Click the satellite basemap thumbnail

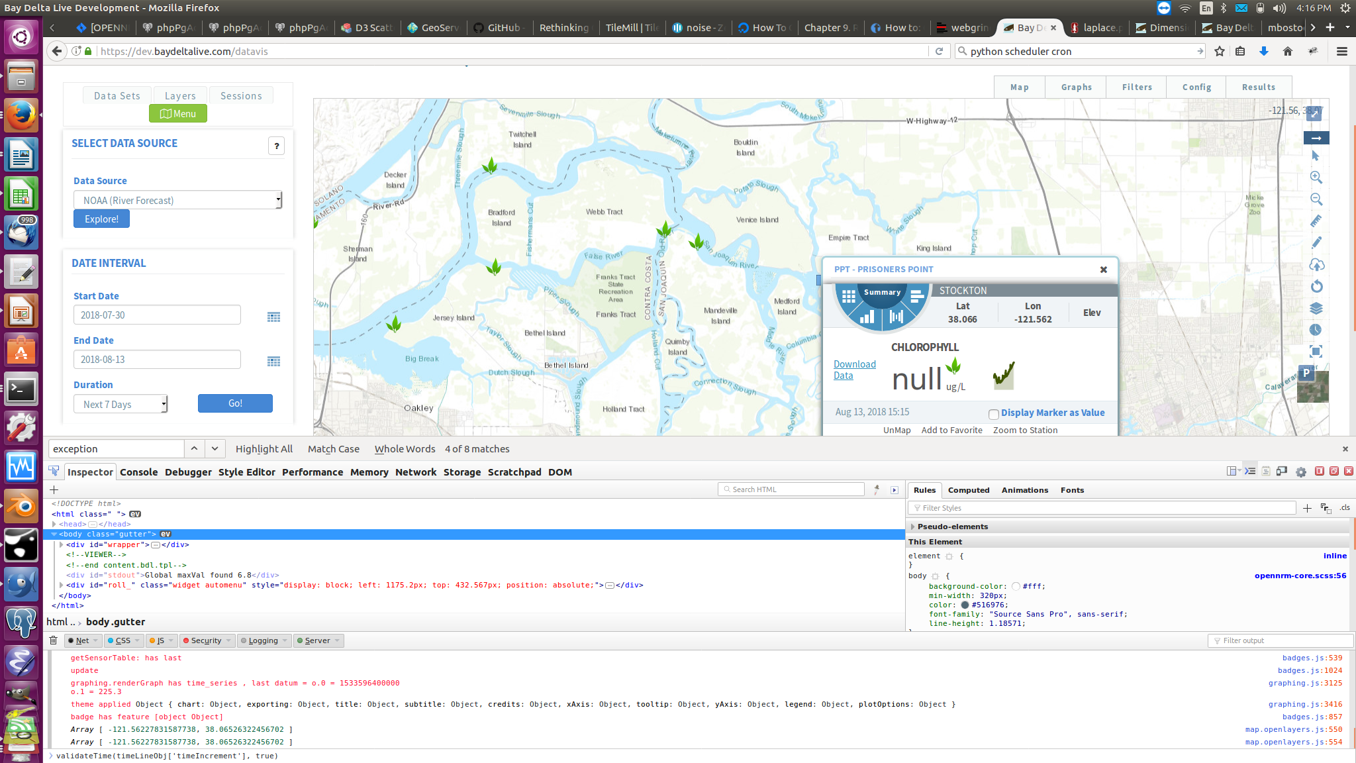1312,385
